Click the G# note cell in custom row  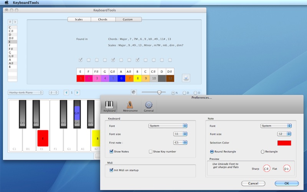pos(113,72)
